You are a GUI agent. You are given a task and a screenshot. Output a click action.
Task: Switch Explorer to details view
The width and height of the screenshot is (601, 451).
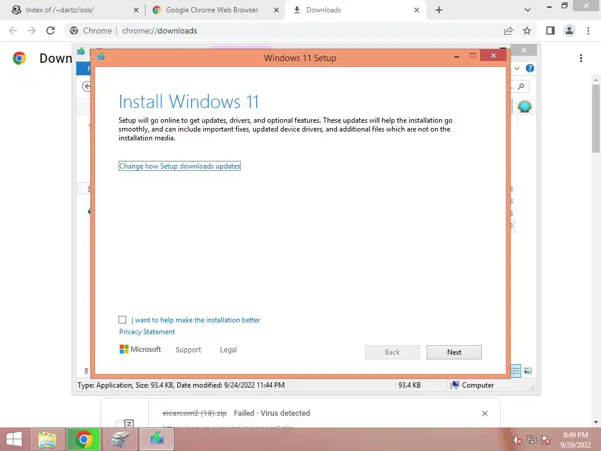515,371
